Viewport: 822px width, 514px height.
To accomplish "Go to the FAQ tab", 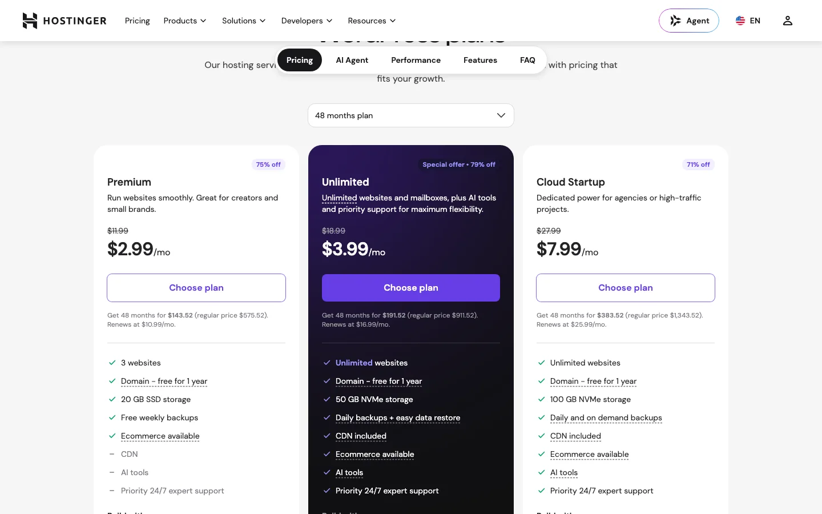I will tap(527, 60).
